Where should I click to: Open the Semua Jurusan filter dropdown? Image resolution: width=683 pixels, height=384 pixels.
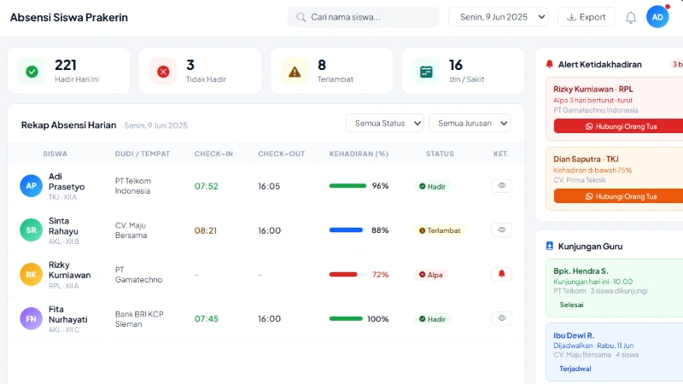[x=469, y=123]
